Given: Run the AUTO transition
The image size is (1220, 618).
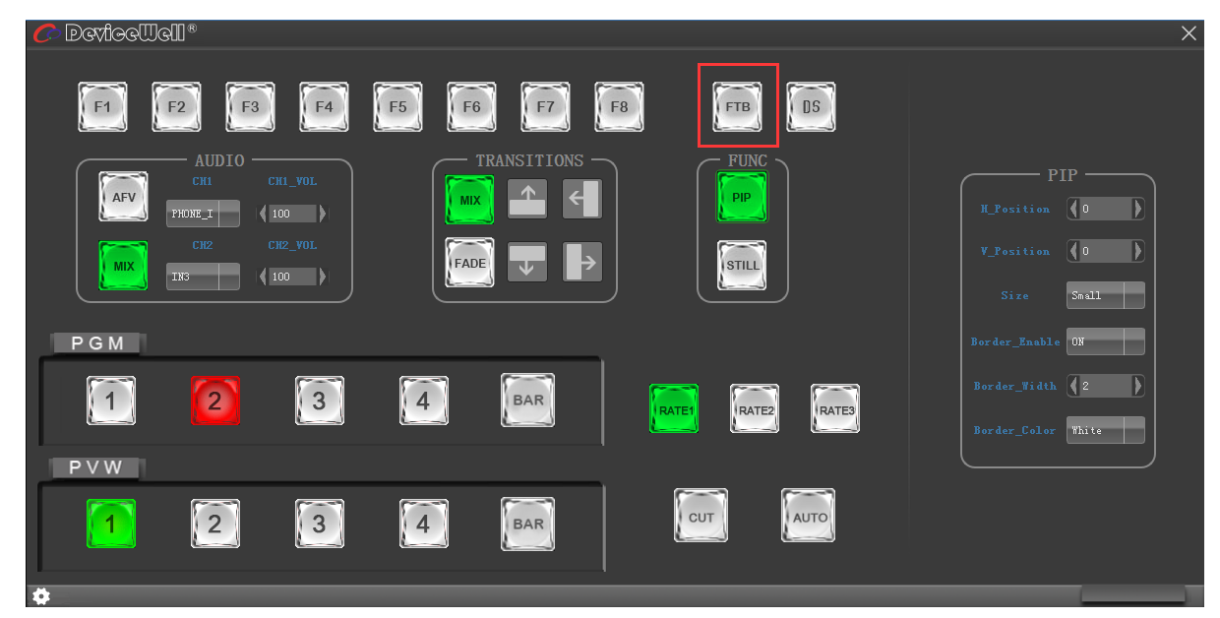Looking at the screenshot, I should (809, 516).
